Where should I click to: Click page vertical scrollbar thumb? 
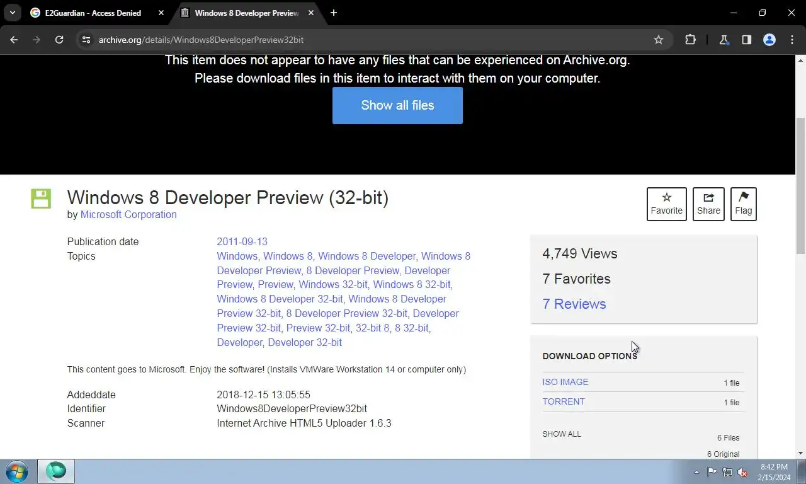[x=801, y=186]
